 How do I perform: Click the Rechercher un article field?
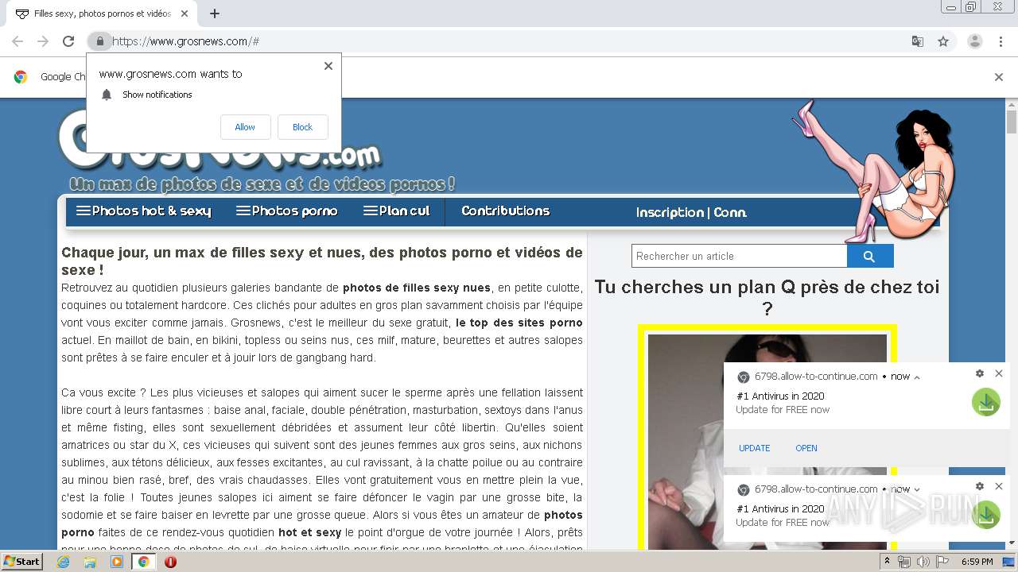[739, 256]
